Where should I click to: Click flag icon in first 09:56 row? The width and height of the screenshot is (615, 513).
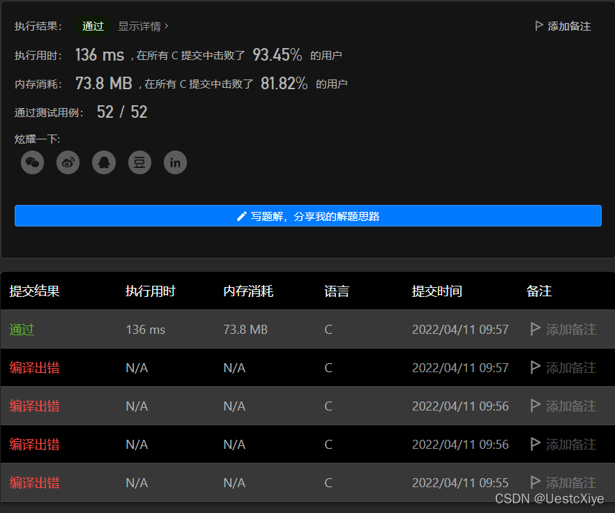535,406
